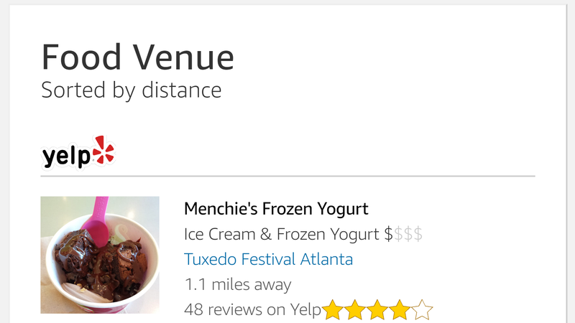Click the red Yelp burst icon

click(x=103, y=150)
